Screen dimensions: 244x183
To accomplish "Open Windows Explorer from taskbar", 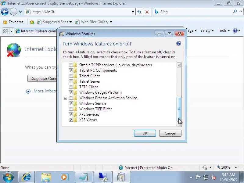I will point(46,177).
